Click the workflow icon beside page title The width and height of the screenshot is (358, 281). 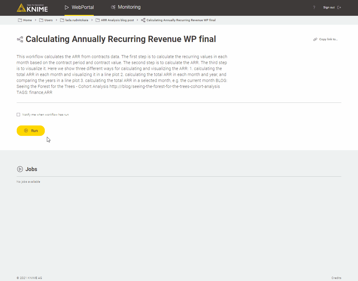tap(20, 39)
